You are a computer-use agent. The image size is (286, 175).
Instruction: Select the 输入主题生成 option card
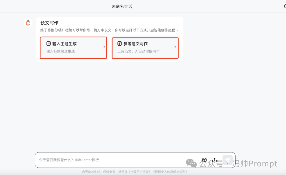73,48
